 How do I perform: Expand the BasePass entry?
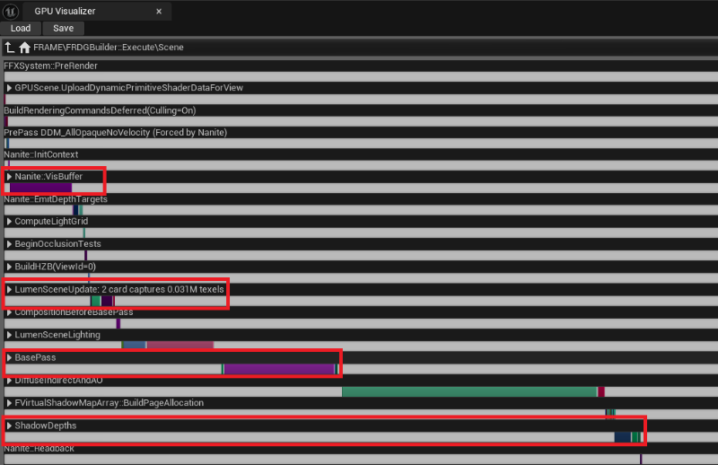9,358
